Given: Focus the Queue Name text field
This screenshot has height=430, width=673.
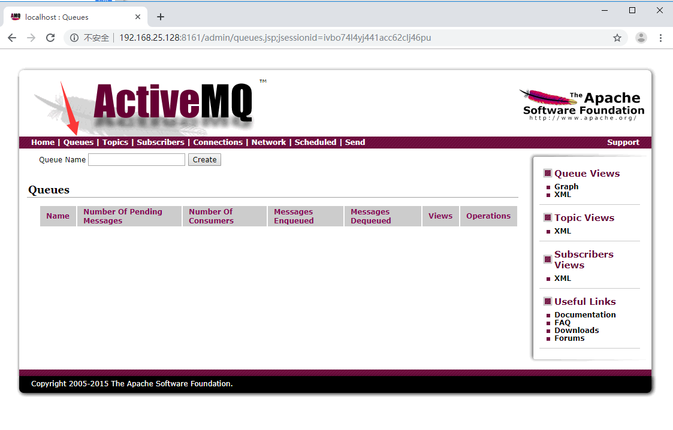Looking at the screenshot, I should [x=137, y=159].
